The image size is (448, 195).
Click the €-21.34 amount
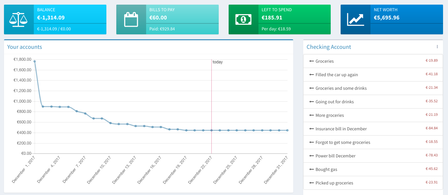[431, 87]
